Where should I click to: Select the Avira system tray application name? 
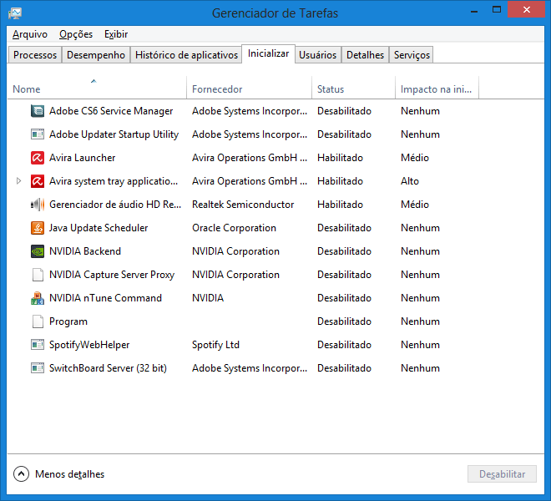(114, 181)
